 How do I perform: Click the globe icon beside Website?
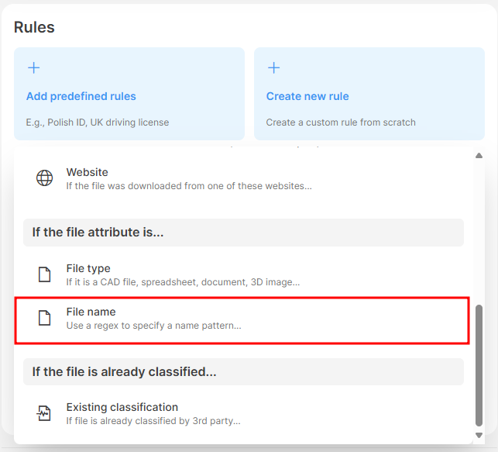click(45, 178)
